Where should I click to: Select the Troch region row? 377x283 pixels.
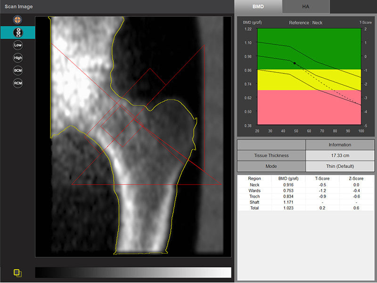coord(305,196)
